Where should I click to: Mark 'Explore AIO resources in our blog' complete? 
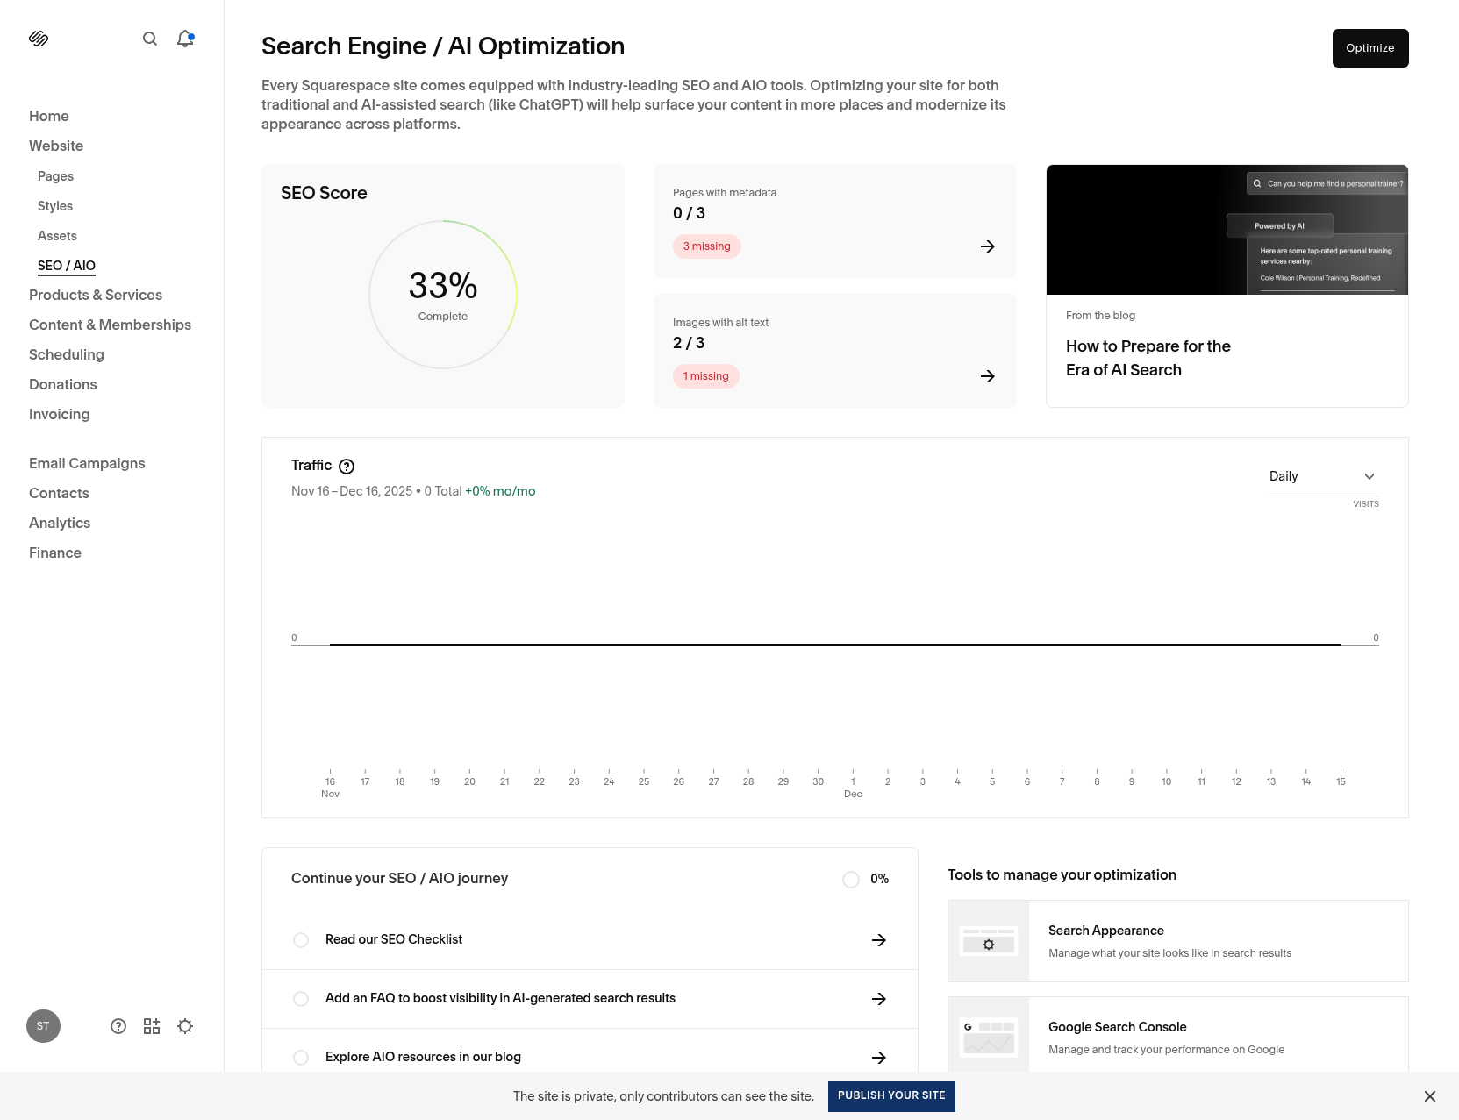[x=301, y=1057]
